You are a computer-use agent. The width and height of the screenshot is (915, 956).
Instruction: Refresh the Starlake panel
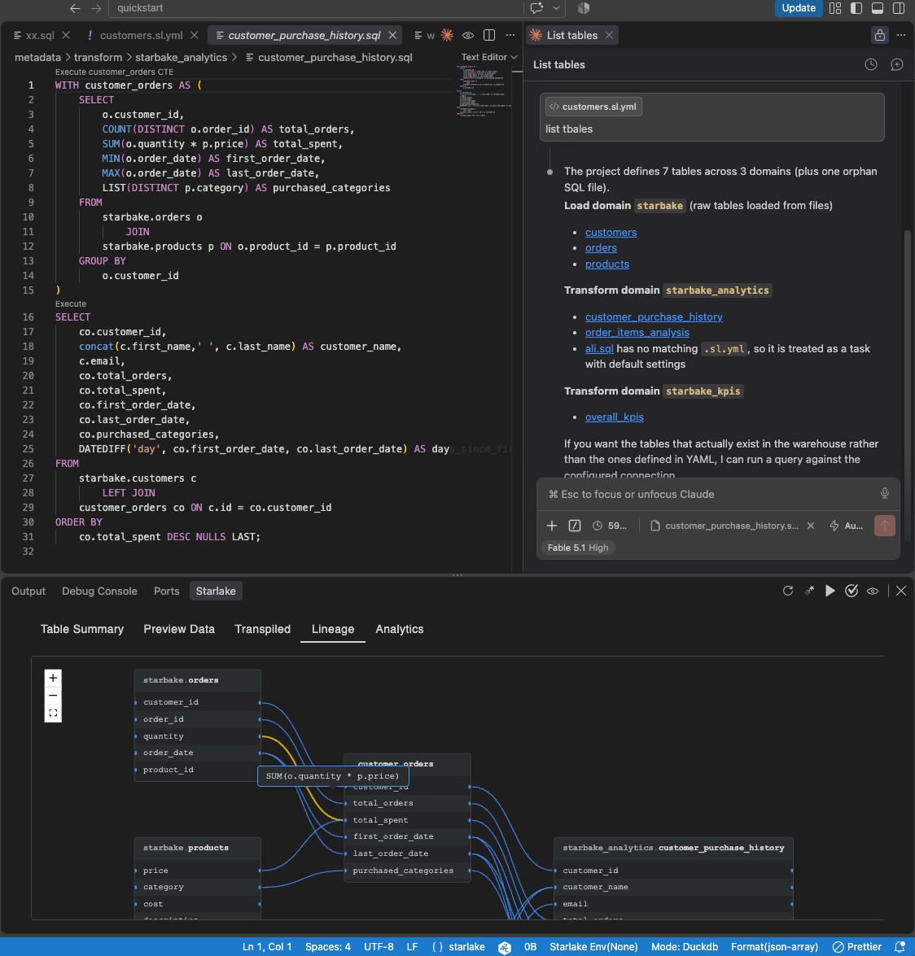[788, 591]
